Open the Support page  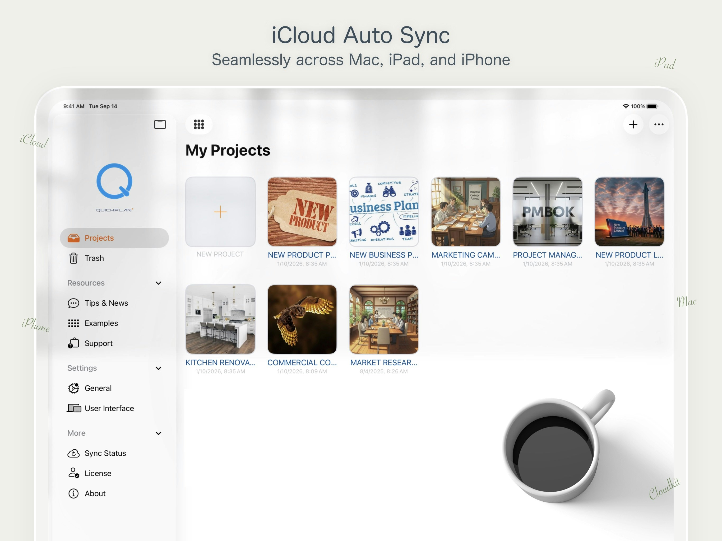(99, 343)
